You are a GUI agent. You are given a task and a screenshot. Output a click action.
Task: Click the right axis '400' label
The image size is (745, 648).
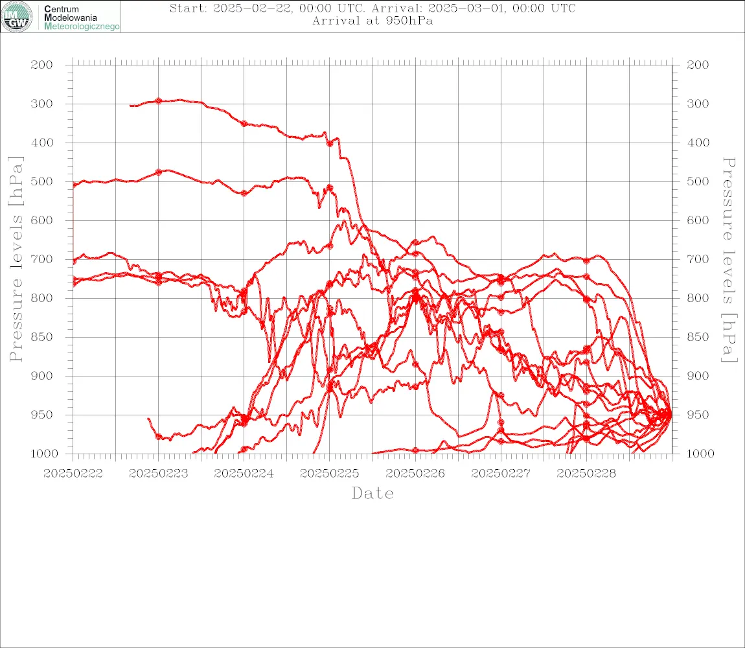point(698,143)
